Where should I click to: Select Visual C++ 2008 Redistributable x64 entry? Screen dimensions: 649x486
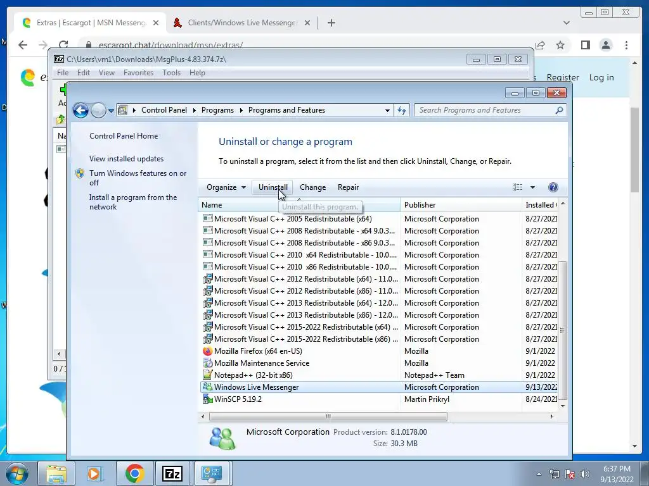click(304, 230)
